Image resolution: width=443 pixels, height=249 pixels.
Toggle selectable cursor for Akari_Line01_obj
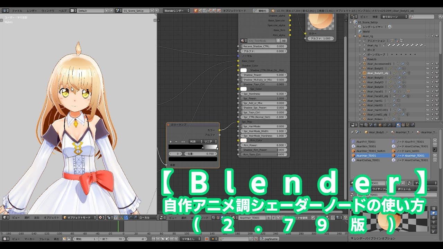(x=432, y=114)
